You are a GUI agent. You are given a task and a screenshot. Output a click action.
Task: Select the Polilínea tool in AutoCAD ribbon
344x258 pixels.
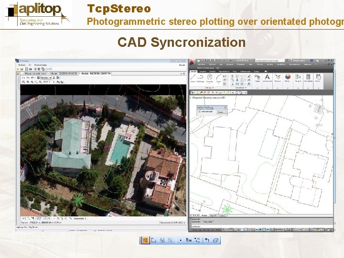click(200, 78)
